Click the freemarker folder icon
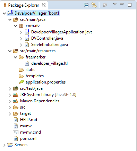This screenshot has width=137, height=151. click(x=21, y=57)
